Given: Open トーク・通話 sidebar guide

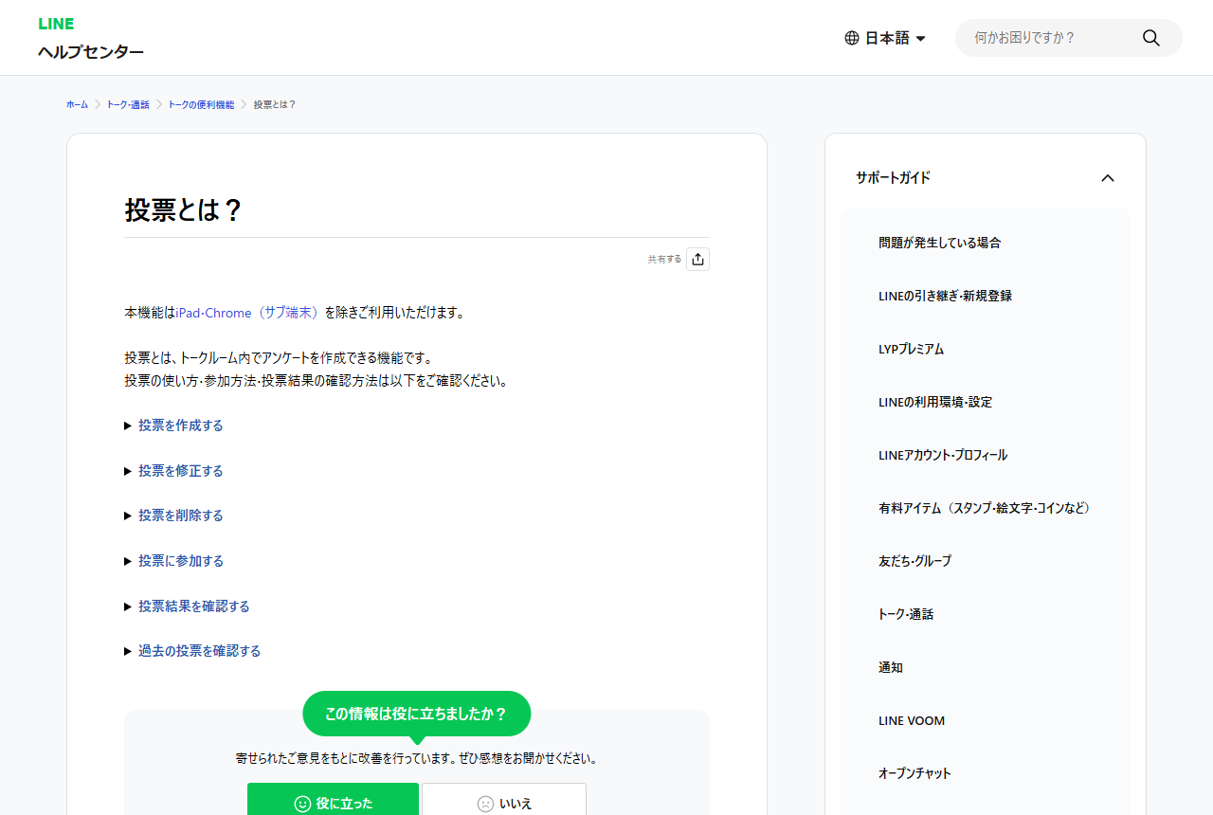Looking at the screenshot, I should 906,614.
